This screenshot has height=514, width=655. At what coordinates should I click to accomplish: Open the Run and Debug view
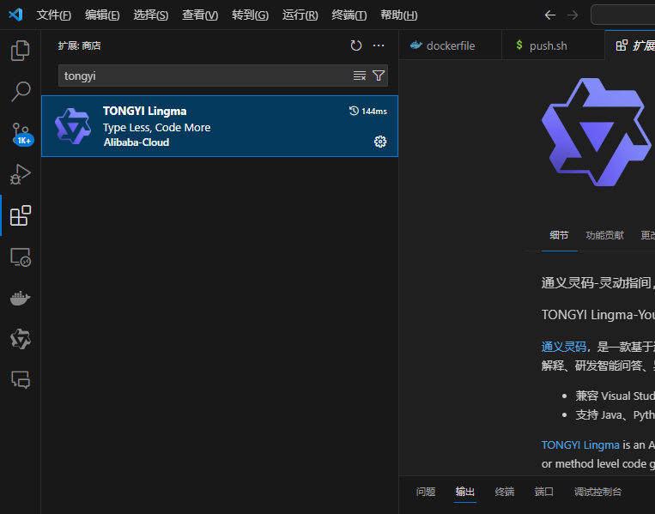20,174
